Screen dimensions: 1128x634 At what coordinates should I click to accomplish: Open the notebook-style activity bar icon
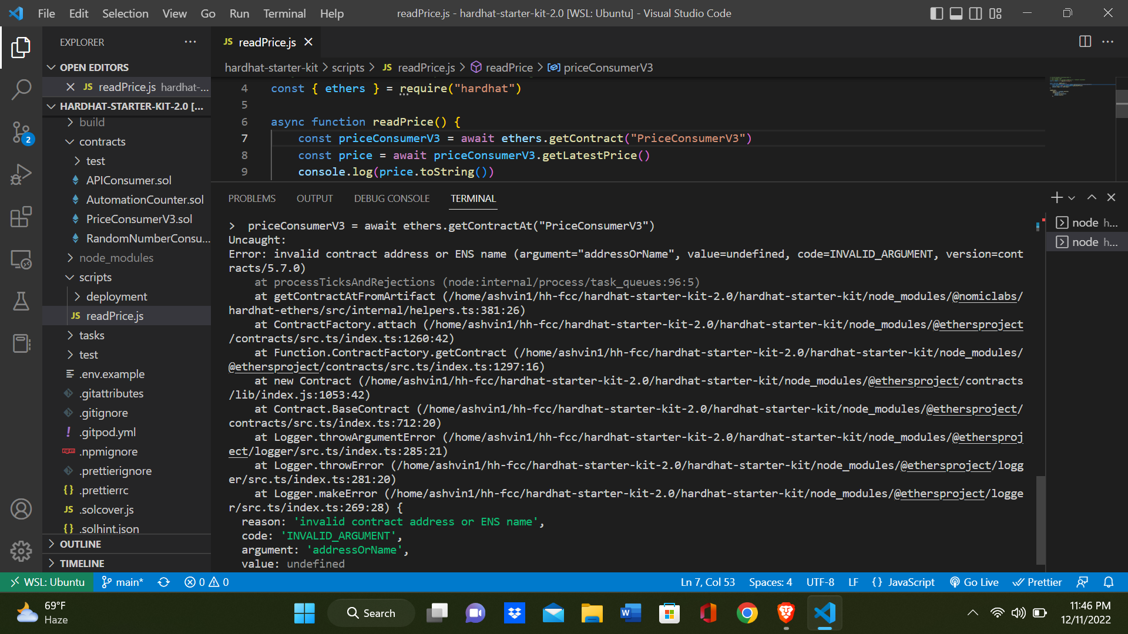tap(21, 343)
